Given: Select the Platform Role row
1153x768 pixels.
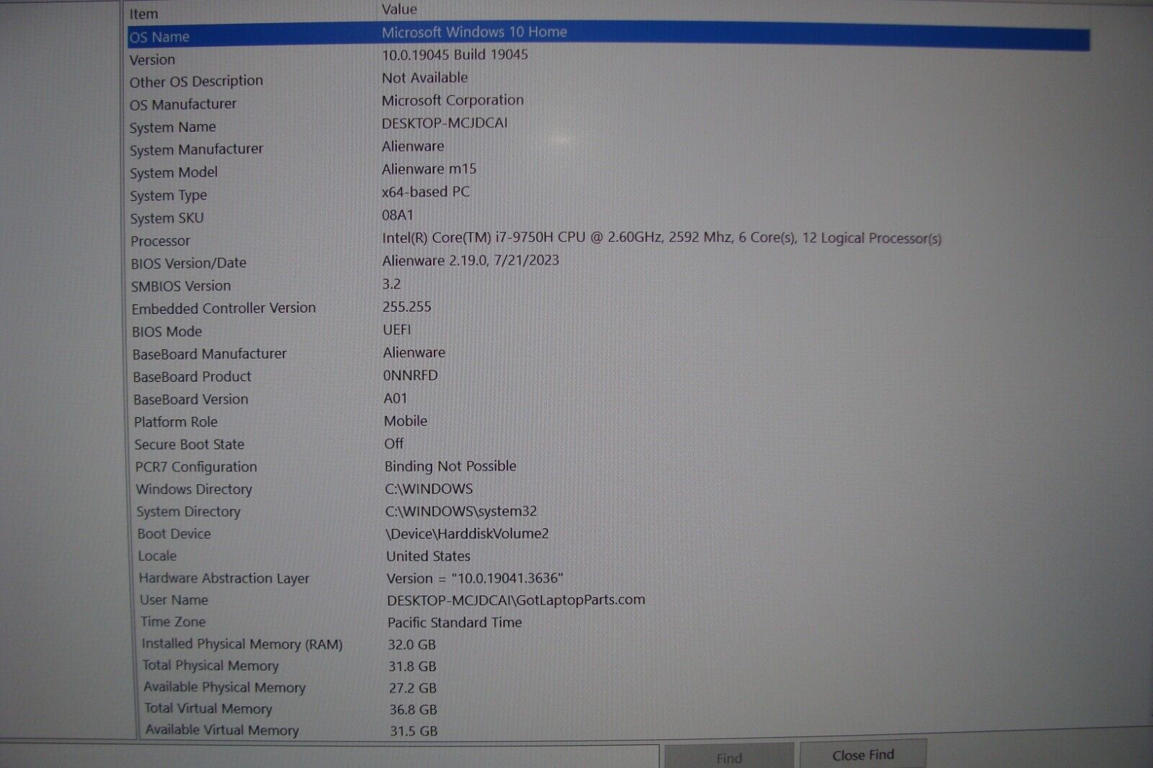Looking at the screenshot, I should pyautogui.click(x=608, y=421).
